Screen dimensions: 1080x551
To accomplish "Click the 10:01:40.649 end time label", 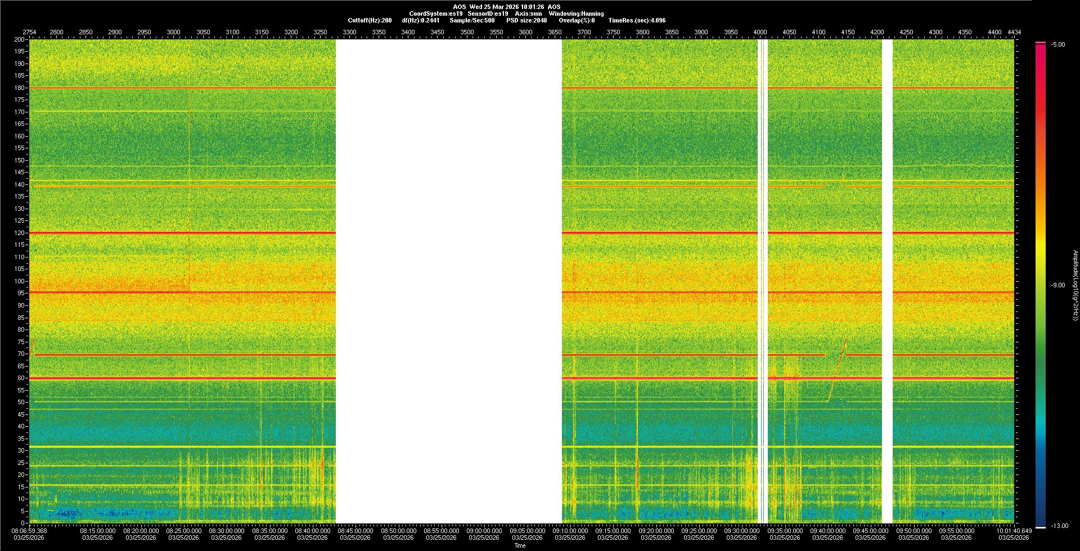I will 1014,531.
